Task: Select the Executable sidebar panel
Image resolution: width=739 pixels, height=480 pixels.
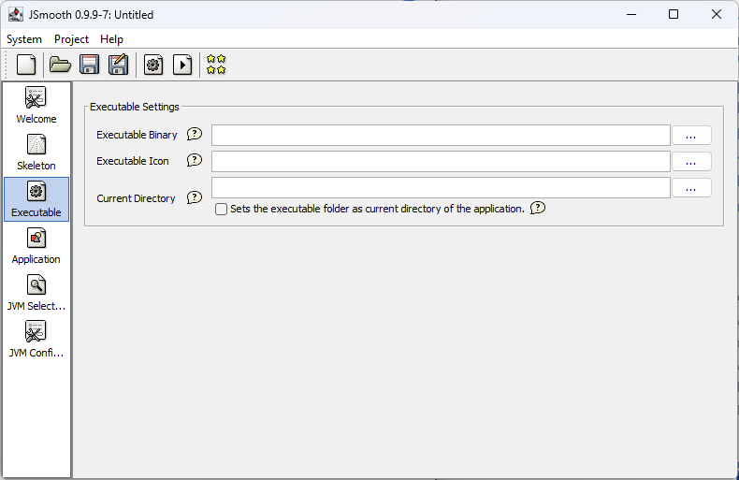Action: pos(36,199)
